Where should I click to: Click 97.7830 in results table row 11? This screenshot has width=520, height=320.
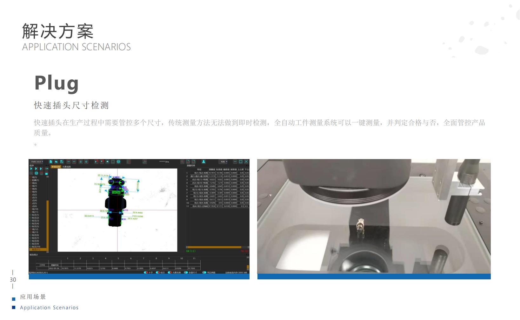[212, 206]
